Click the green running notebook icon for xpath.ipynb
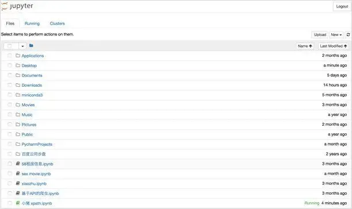This screenshot has width=352, height=209. coord(18,203)
